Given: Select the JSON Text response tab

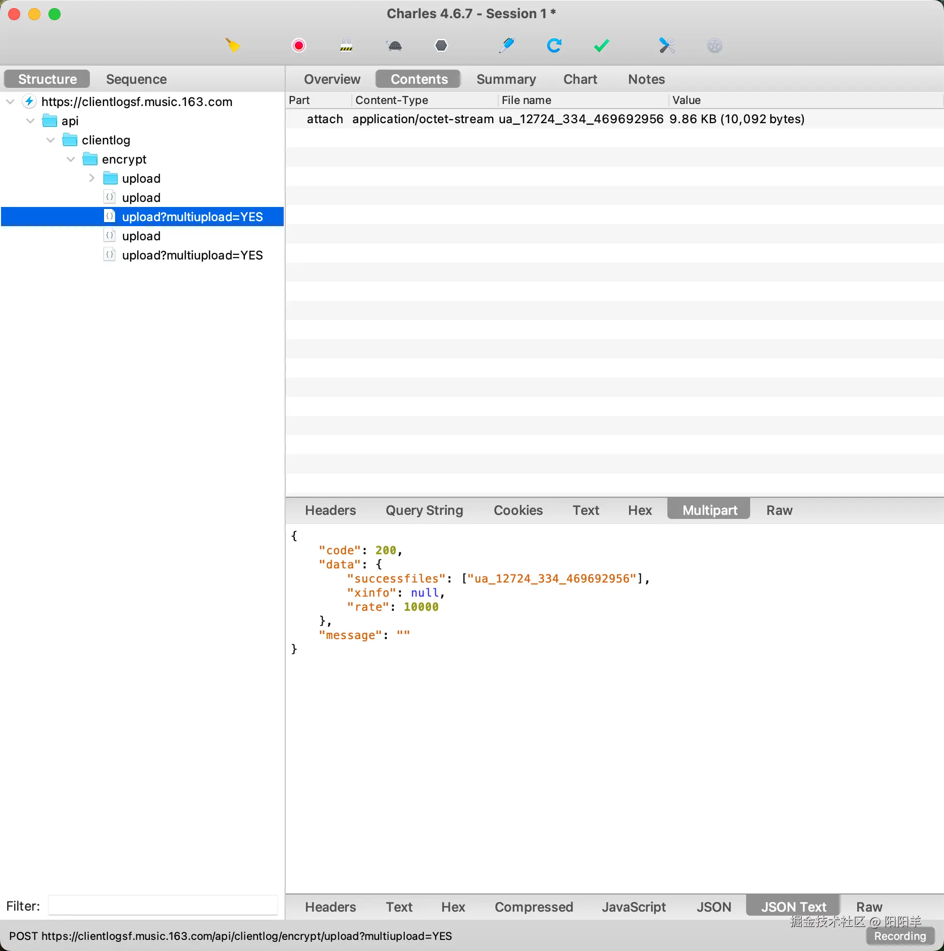Looking at the screenshot, I should click(793, 907).
